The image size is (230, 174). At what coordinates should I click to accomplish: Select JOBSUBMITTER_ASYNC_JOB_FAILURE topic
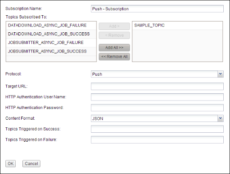coord(51,43)
